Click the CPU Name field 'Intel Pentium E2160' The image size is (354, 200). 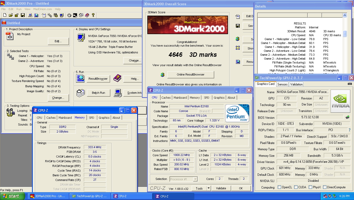[x=197, y=106]
